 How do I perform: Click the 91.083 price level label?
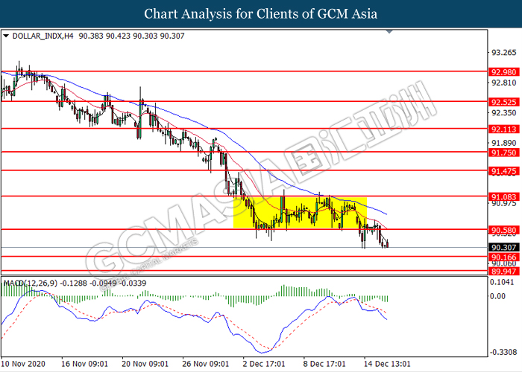click(x=503, y=197)
